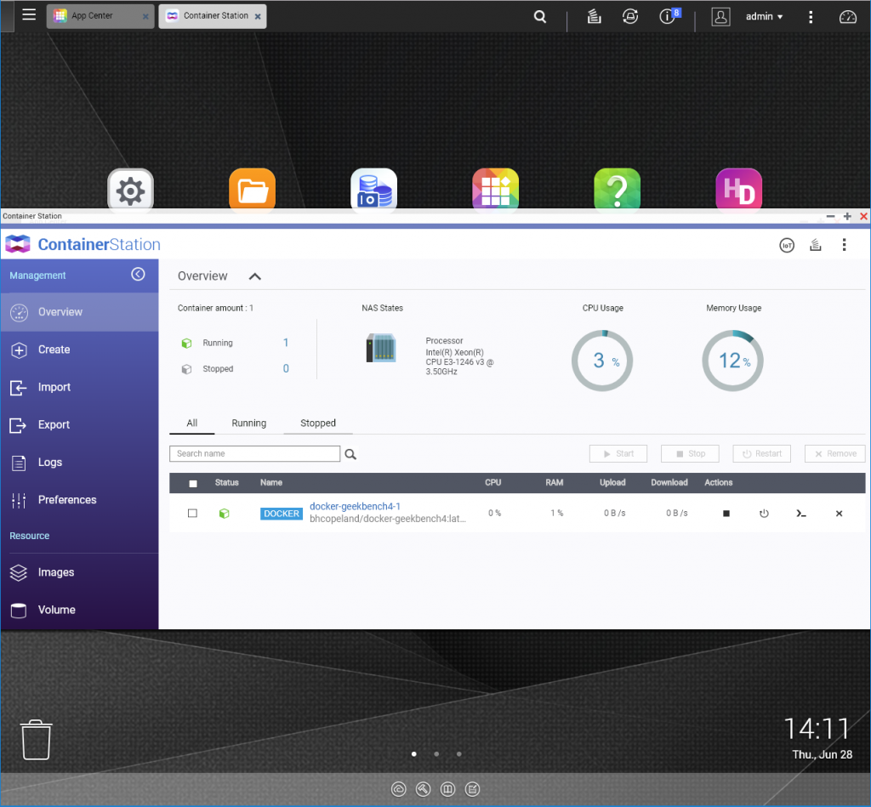Open the resource dashboard gauge icon

[848, 17]
